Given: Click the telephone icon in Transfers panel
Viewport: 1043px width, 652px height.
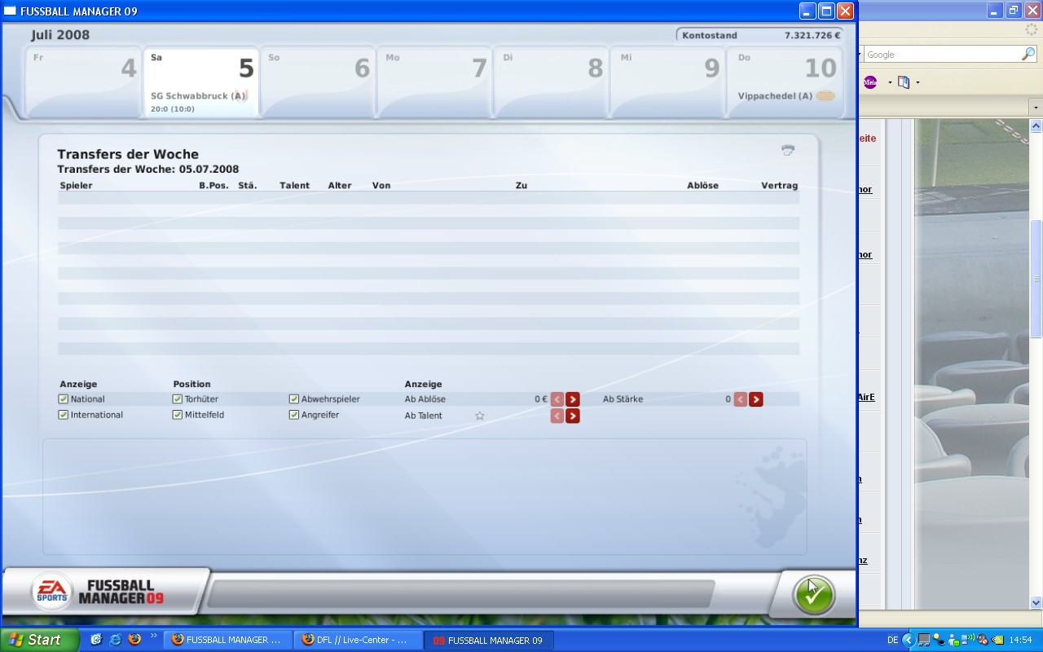Looking at the screenshot, I should [x=787, y=150].
